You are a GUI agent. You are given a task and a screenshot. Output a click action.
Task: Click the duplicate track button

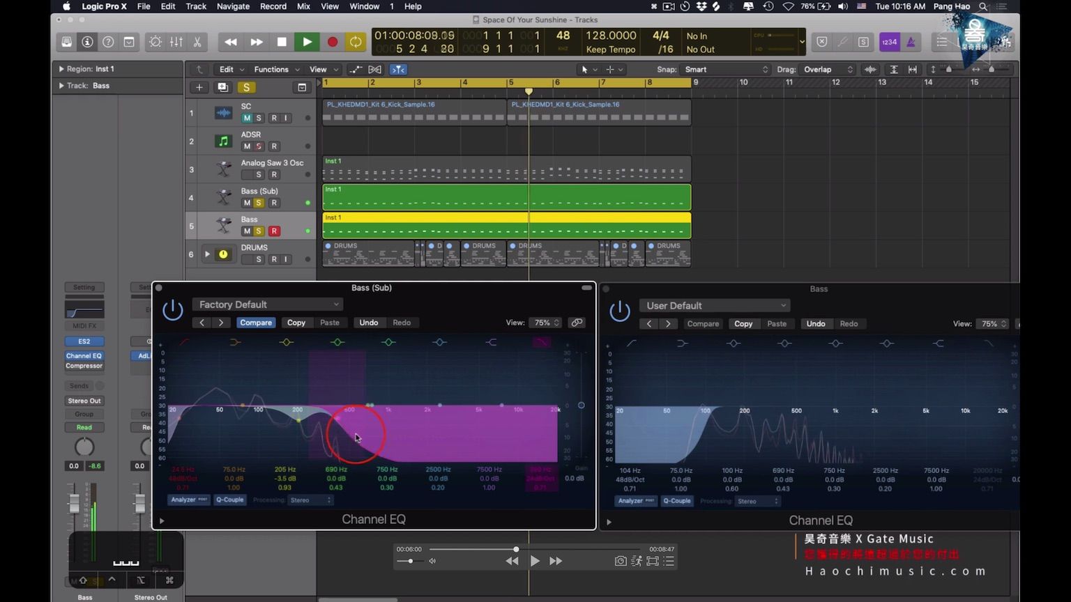pos(222,87)
